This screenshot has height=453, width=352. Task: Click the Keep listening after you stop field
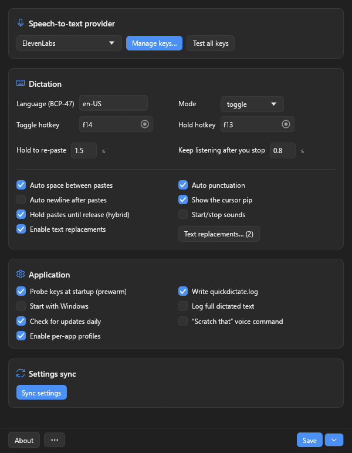[283, 151]
